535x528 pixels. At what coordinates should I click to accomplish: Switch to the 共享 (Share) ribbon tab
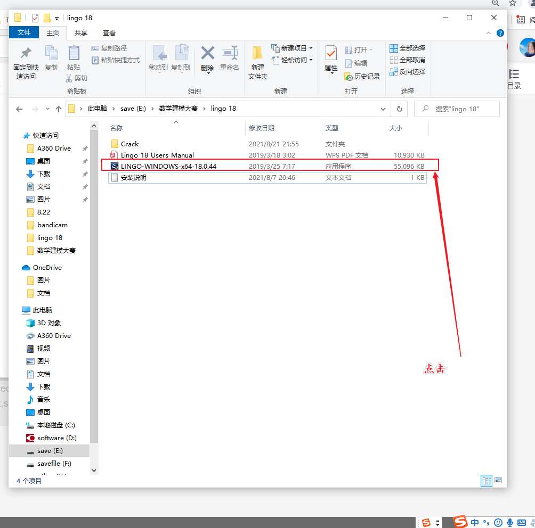(81, 32)
